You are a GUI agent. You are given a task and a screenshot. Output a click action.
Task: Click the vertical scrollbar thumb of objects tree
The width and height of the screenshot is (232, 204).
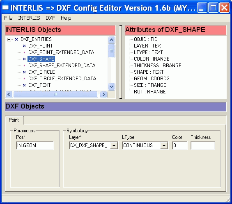(111, 51)
